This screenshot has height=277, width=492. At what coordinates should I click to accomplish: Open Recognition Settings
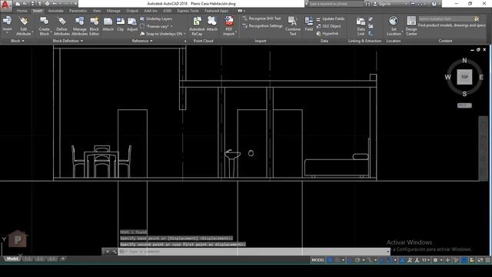[x=263, y=26]
